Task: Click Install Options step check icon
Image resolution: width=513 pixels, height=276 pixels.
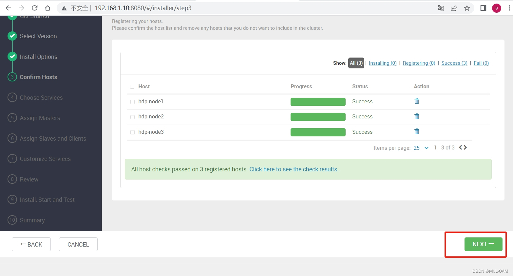Action: tap(12, 57)
